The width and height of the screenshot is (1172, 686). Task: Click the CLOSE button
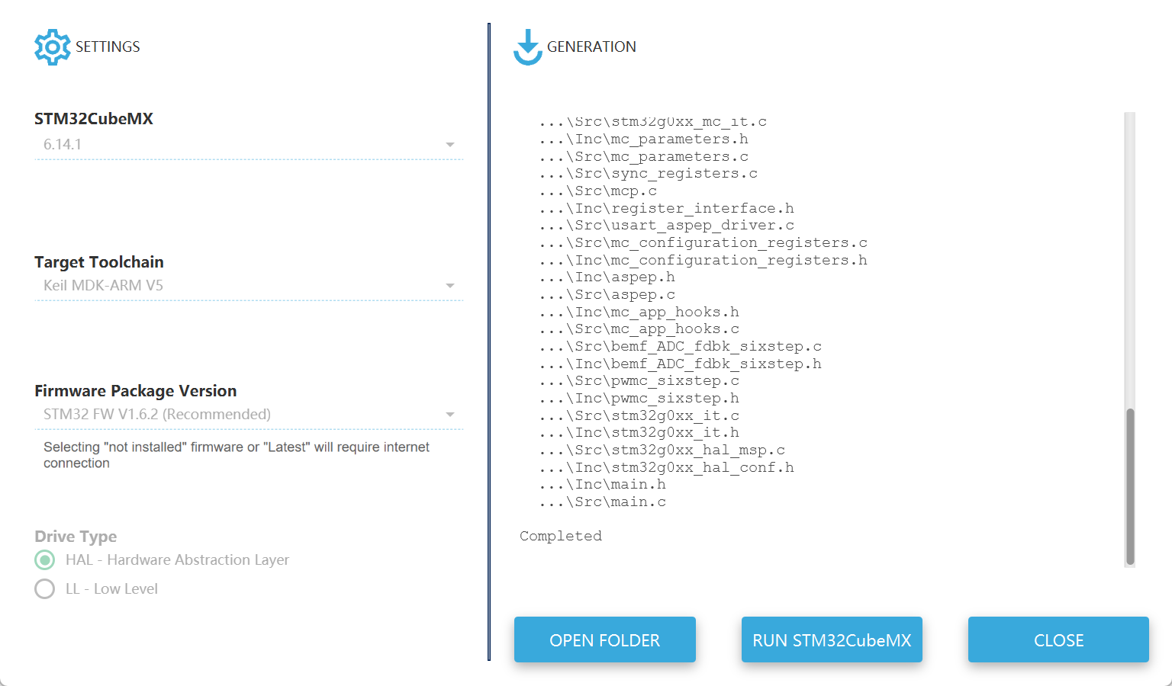pyautogui.click(x=1058, y=640)
